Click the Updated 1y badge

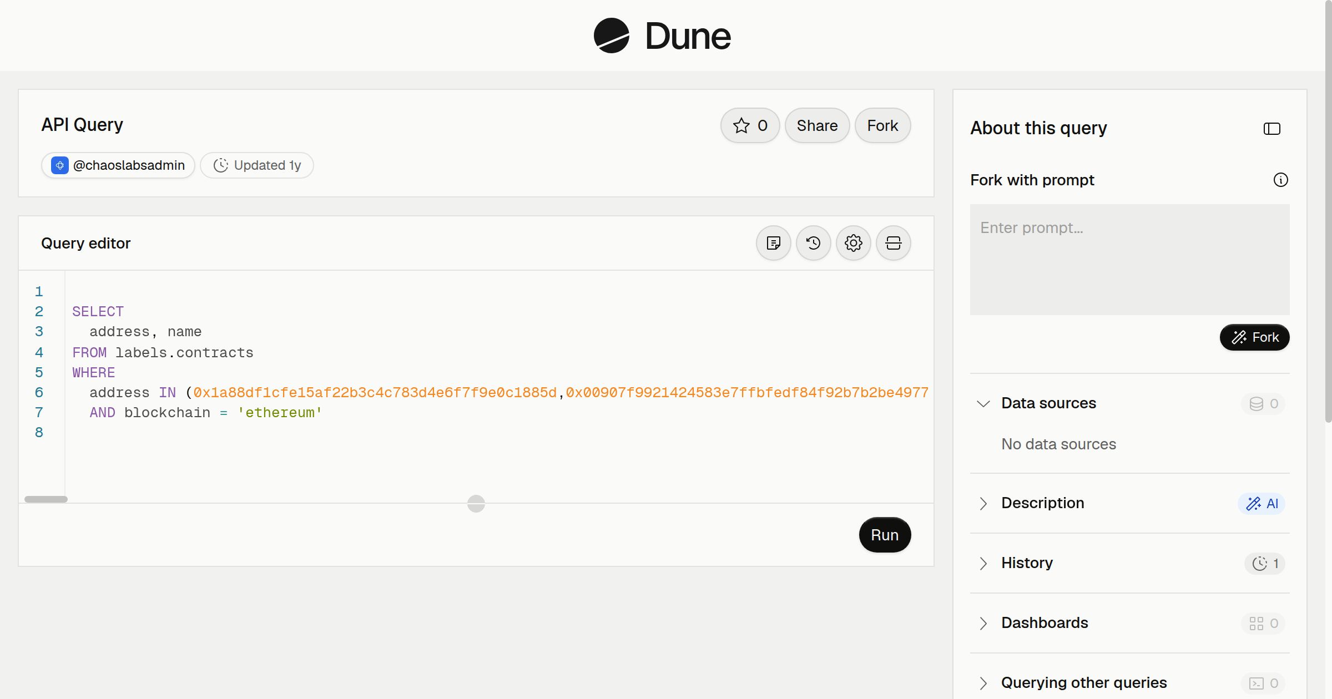[257, 165]
